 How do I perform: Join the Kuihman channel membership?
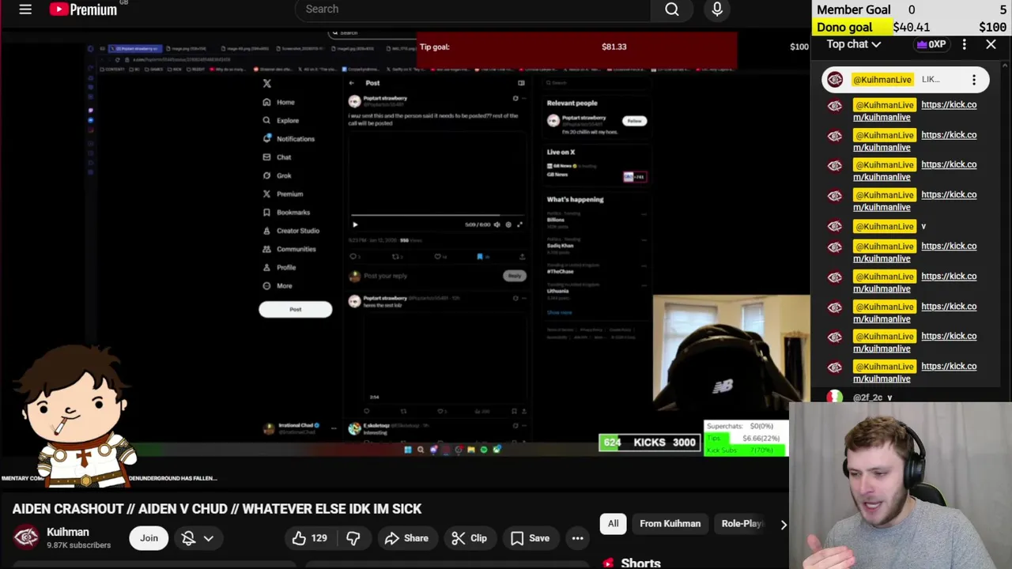pos(149,538)
